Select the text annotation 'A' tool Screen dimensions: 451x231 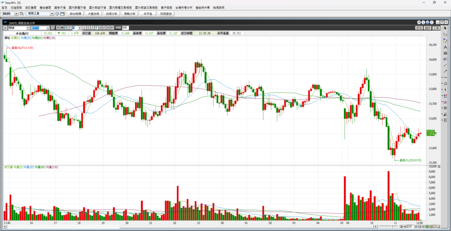[445, 47]
